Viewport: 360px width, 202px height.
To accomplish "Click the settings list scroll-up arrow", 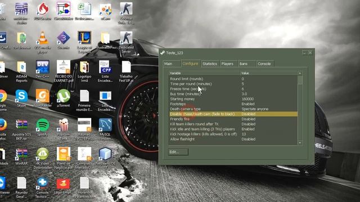I will pyautogui.click(x=300, y=74).
